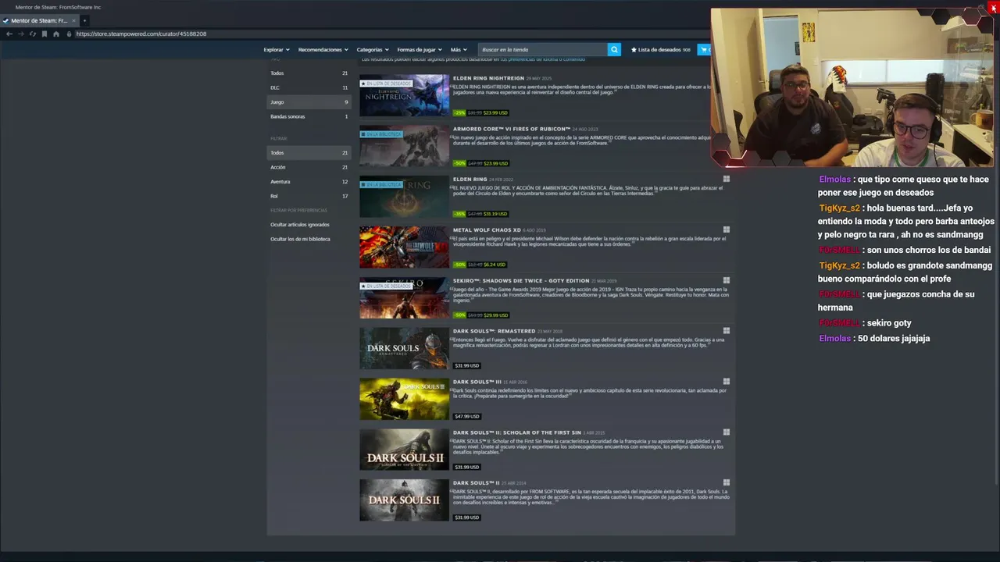Open the Elden Ring Nightreign thumbnail
Image resolution: width=1000 pixels, height=562 pixels.
click(404, 95)
